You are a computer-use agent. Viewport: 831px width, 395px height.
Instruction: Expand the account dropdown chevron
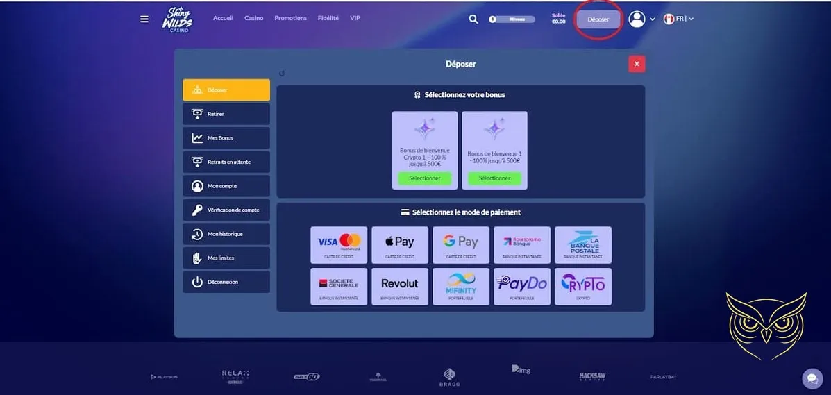[653, 19]
